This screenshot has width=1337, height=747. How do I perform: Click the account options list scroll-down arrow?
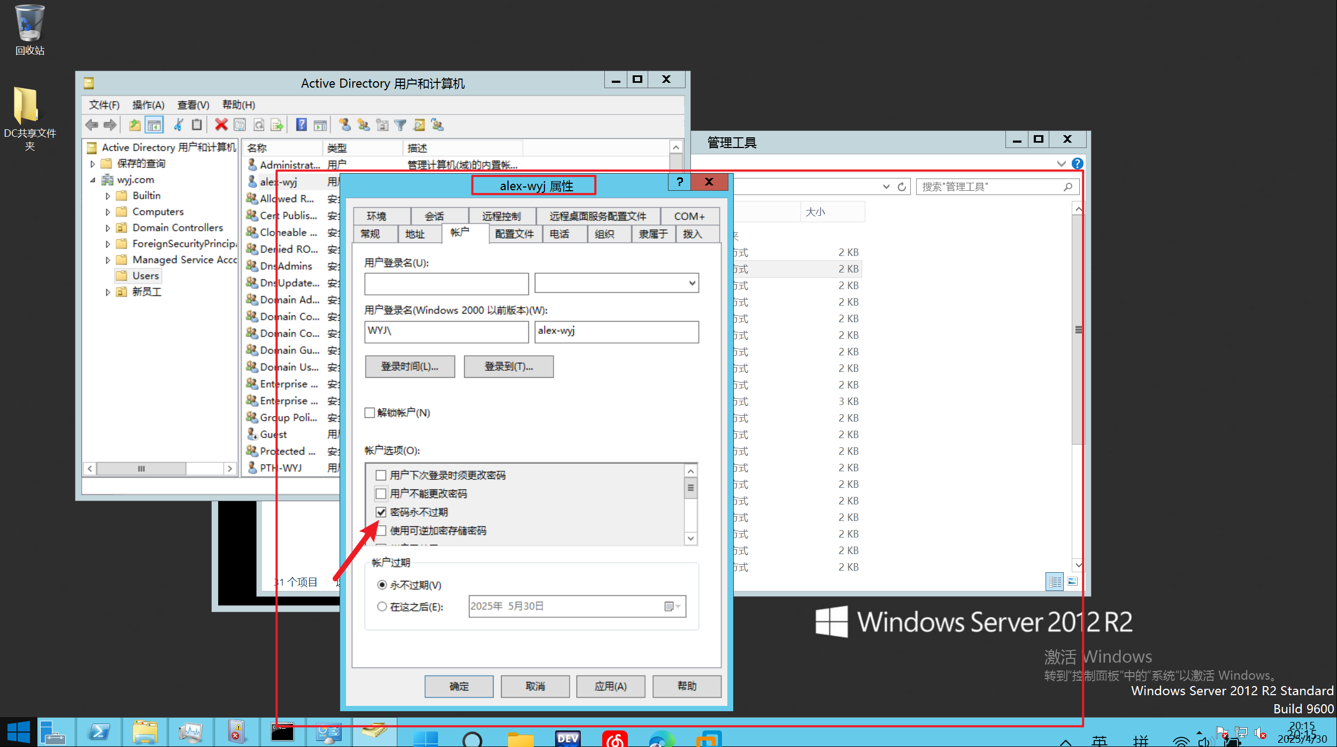pos(690,538)
